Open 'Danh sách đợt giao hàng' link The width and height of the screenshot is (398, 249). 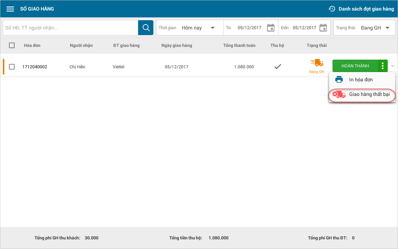click(366, 9)
